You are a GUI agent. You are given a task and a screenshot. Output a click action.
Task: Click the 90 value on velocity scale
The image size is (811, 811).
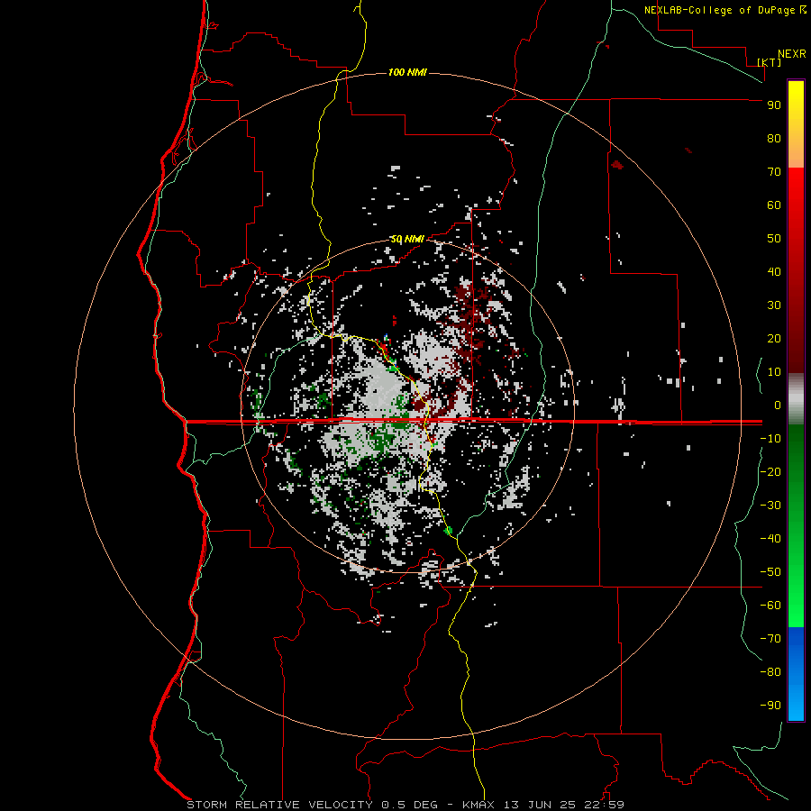[x=774, y=105]
